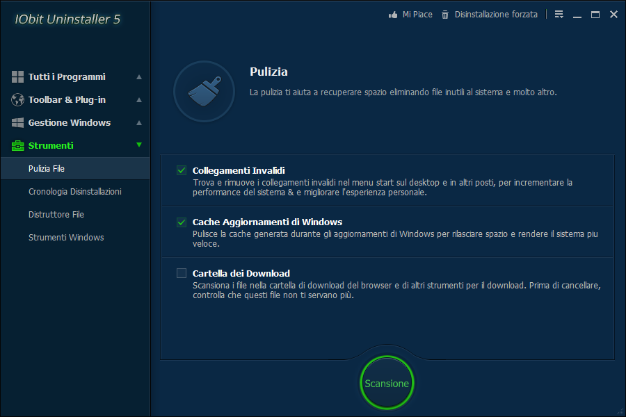
Task: Select Distruttore File in sidebar
Action: pos(56,214)
